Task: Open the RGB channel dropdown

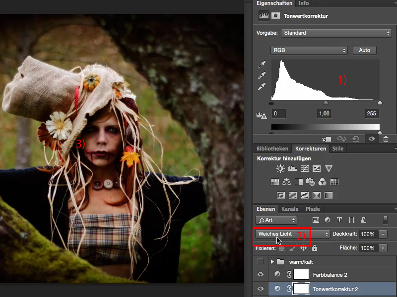Action: point(309,50)
